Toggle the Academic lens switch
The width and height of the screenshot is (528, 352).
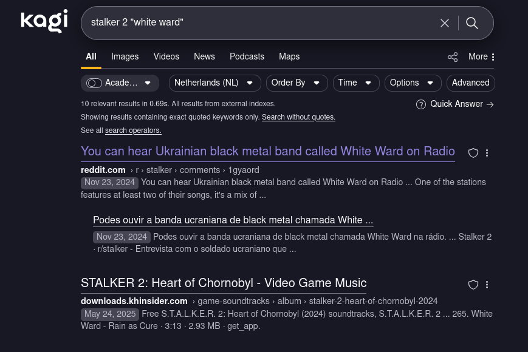(x=94, y=83)
